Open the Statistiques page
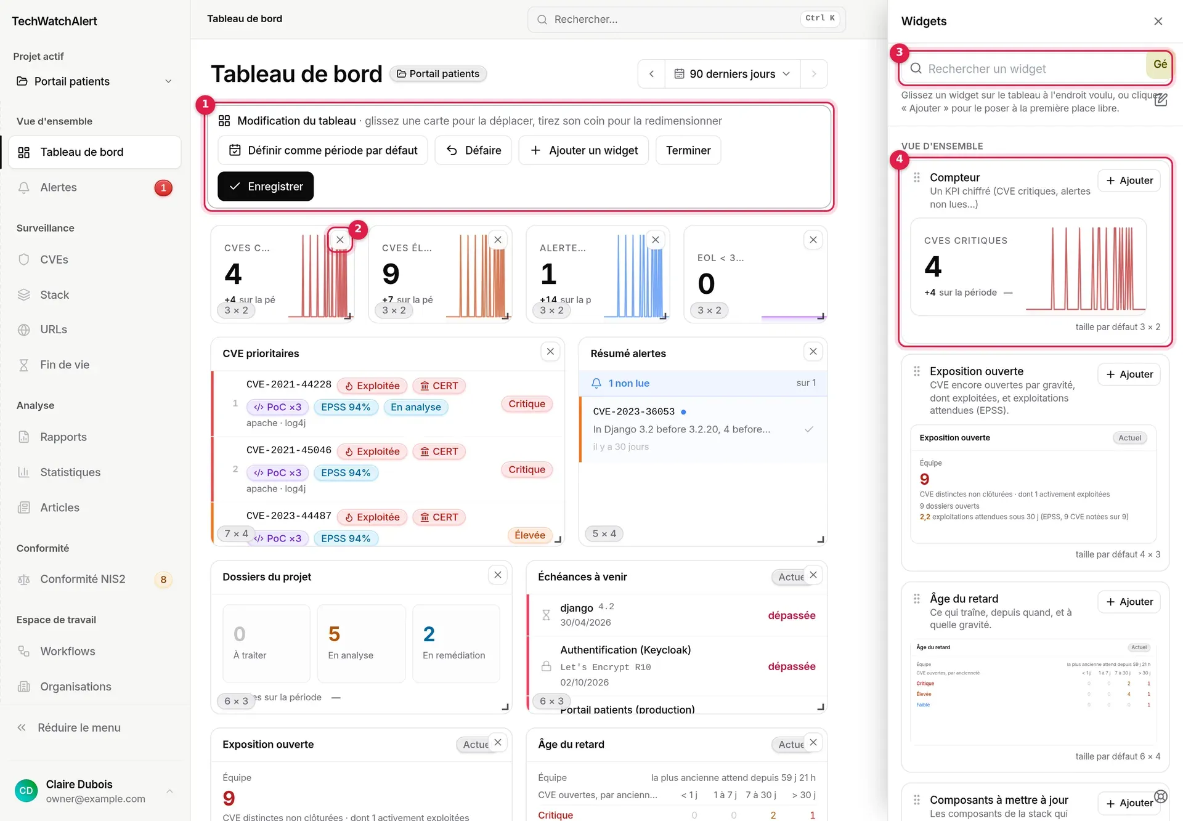1183x821 pixels. [x=94, y=472]
